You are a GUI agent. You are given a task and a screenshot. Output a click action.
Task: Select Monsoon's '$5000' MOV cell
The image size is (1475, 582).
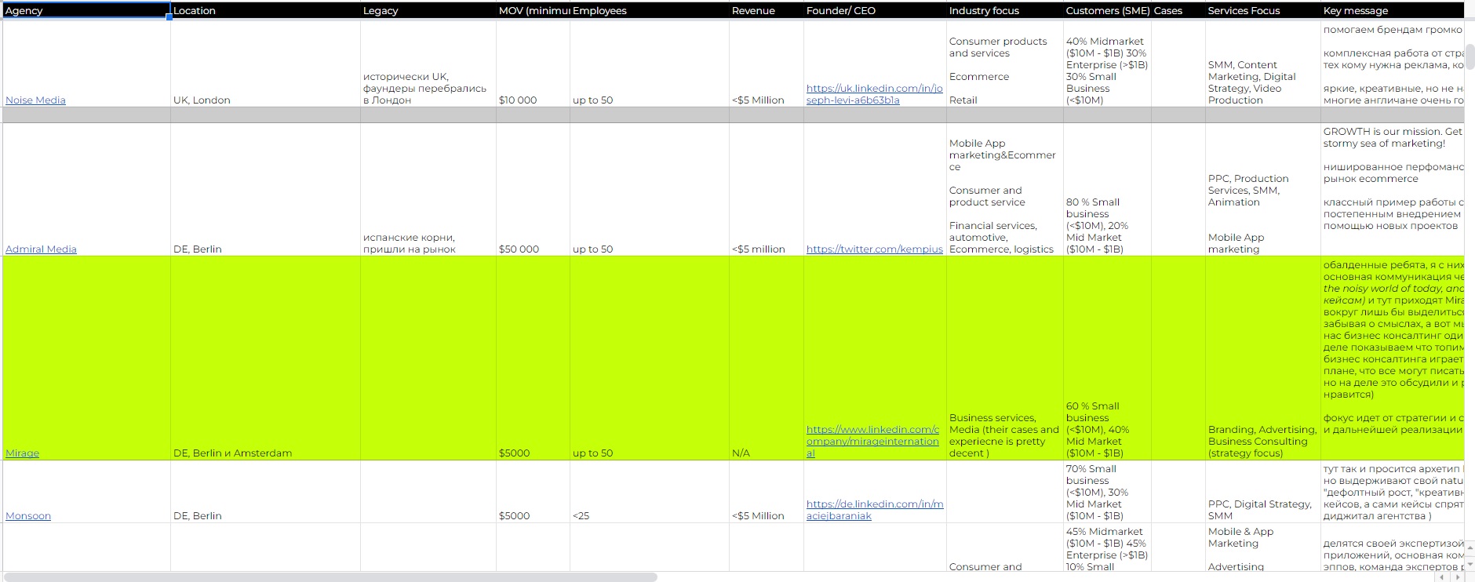(x=534, y=492)
